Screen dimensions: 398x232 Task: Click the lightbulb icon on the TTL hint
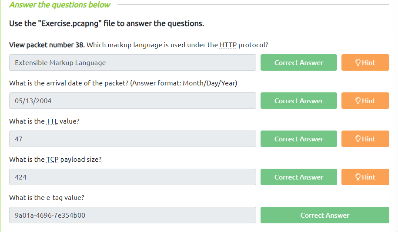[358, 139]
